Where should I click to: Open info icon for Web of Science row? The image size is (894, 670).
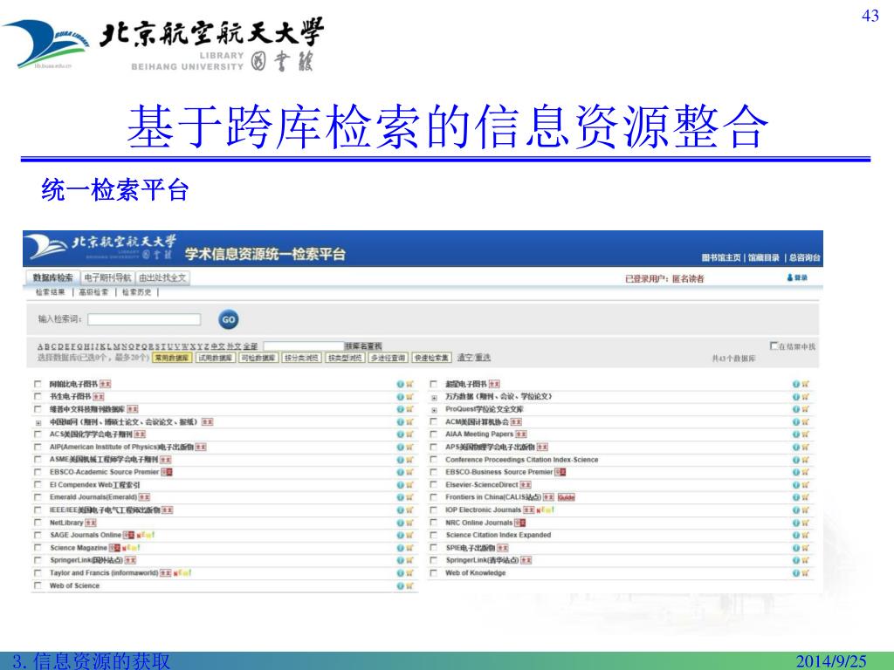[x=400, y=585]
